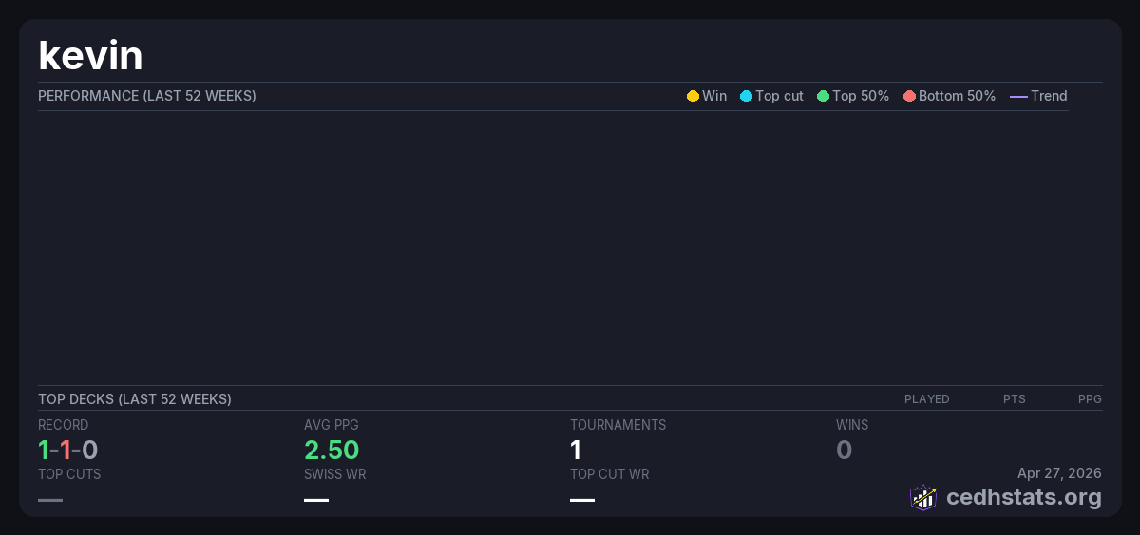Click the red Bottom 50% legend dot
The width and height of the screenshot is (1140, 535).
pos(909,97)
